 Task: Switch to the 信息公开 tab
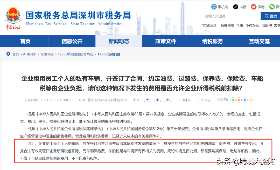72,41
